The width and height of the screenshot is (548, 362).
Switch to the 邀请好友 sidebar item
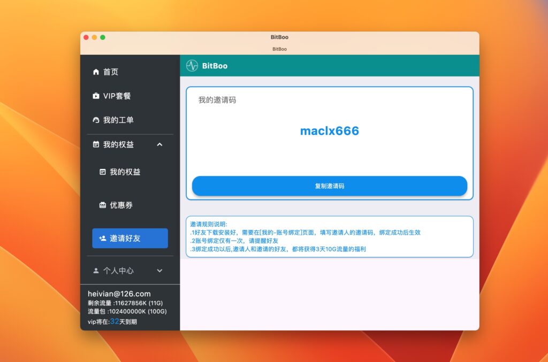pos(126,238)
